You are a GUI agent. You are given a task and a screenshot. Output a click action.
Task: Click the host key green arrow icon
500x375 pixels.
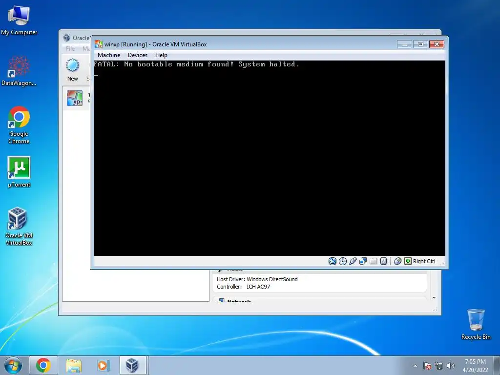(408, 261)
